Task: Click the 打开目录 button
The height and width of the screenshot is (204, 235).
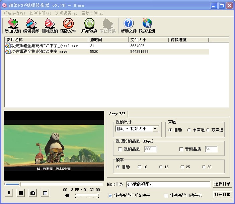Action: (x=222, y=195)
